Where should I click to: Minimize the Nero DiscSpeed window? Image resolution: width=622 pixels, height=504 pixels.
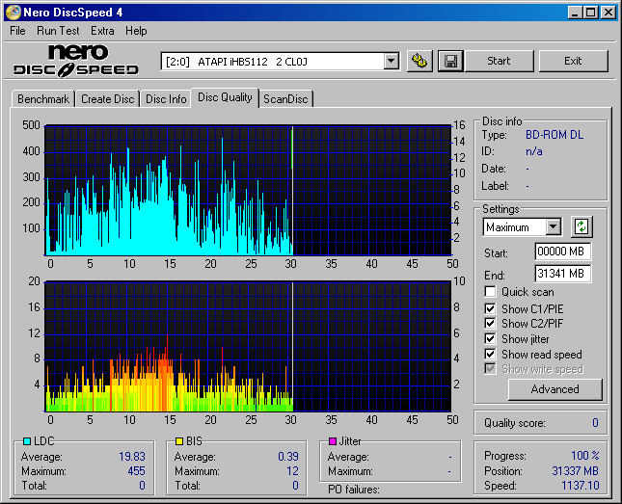click(575, 13)
